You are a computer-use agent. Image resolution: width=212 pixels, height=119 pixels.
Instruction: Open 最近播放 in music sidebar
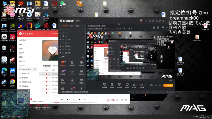(24, 78)
